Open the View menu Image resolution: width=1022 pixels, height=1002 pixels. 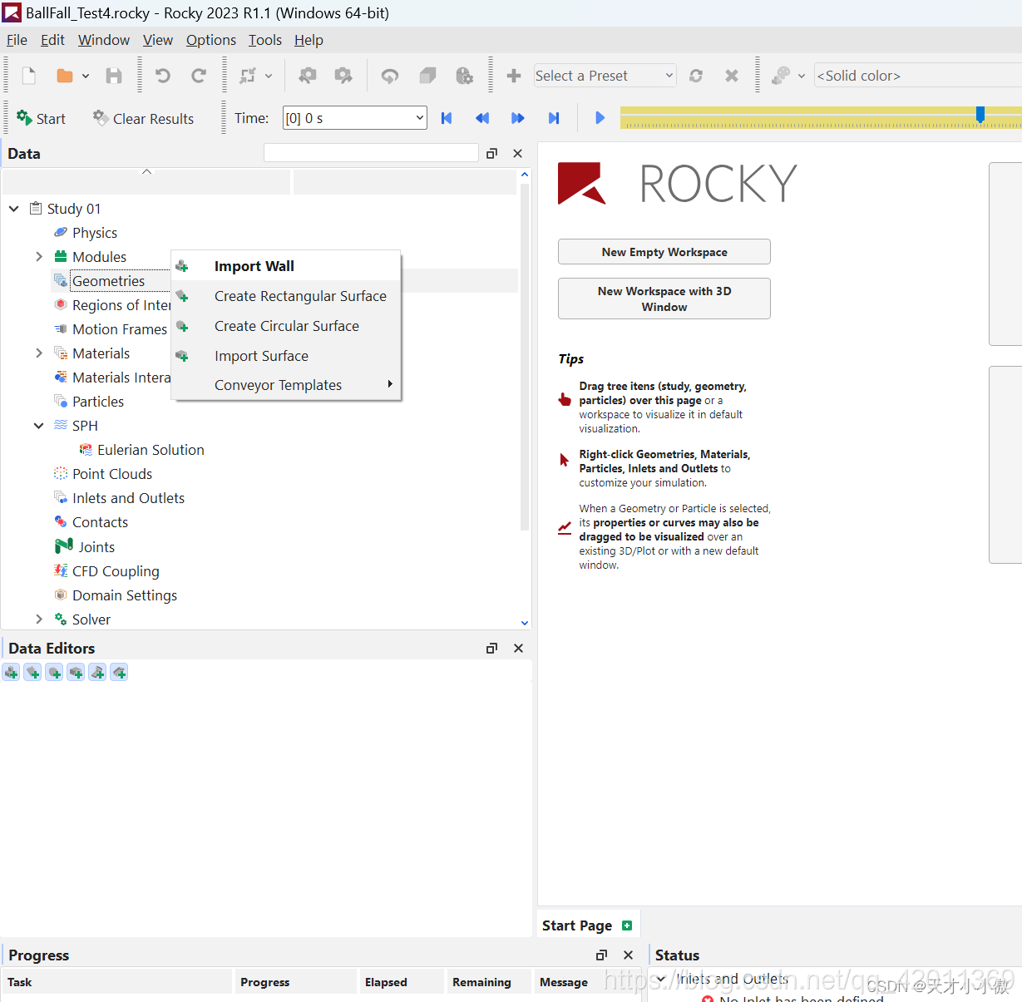pyautogui.click(x=158, y=40)
